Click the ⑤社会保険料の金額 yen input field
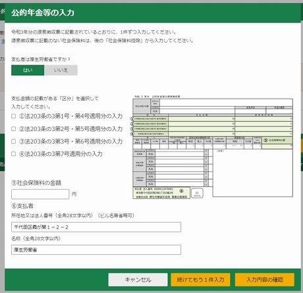This screenshot has width=303, height=293. pyautogui.click(x=40, y=194)
